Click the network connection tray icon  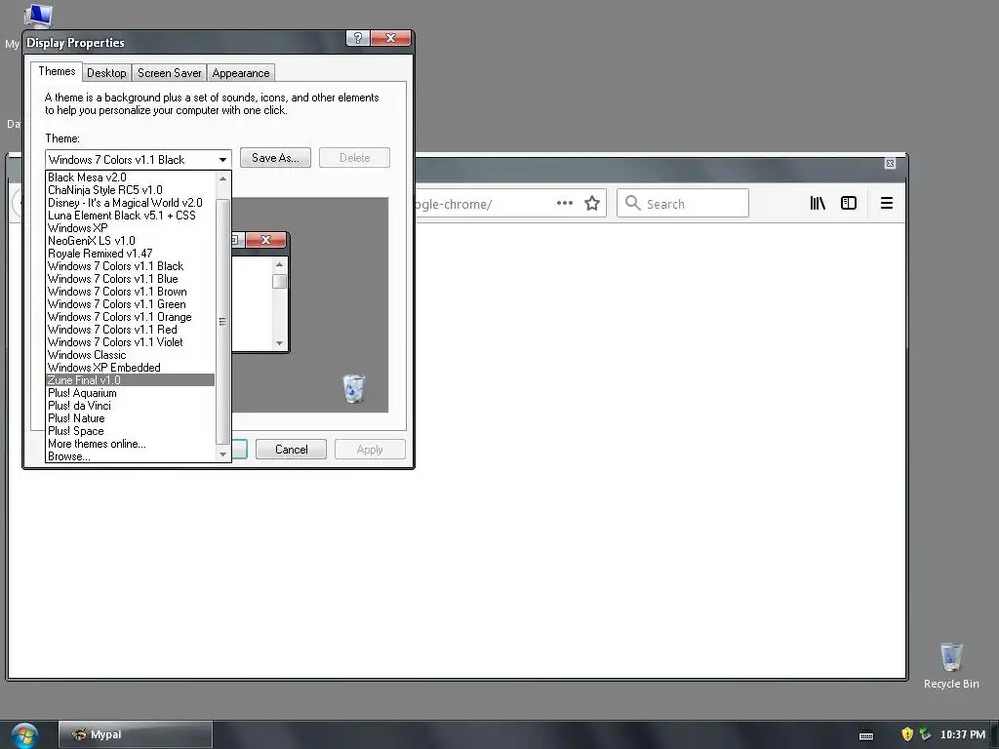pyautogui.click(x=925, y=734)
